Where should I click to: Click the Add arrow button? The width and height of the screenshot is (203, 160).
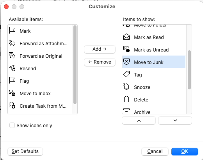point(100,49)
